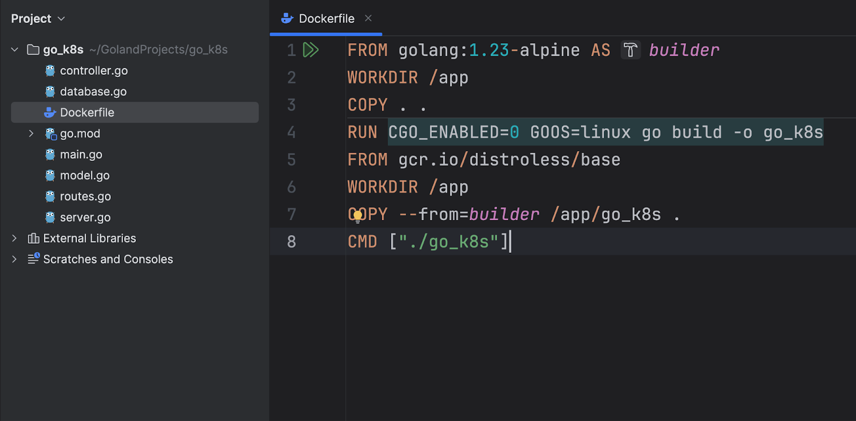This screenshot has width=856, height=421.
Task: Open controller.go in the project tree
Action: coord(94,71)
